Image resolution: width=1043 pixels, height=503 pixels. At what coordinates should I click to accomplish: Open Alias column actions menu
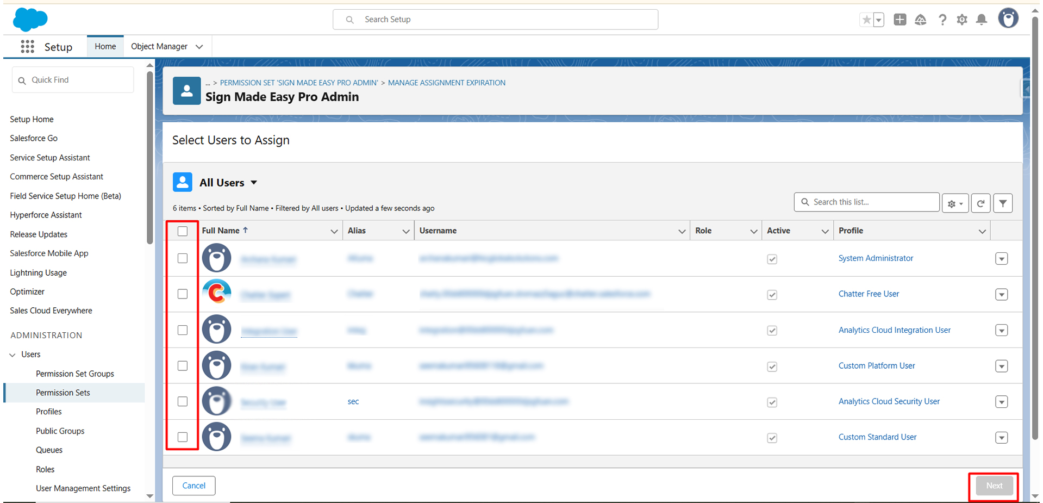point(405,231)
